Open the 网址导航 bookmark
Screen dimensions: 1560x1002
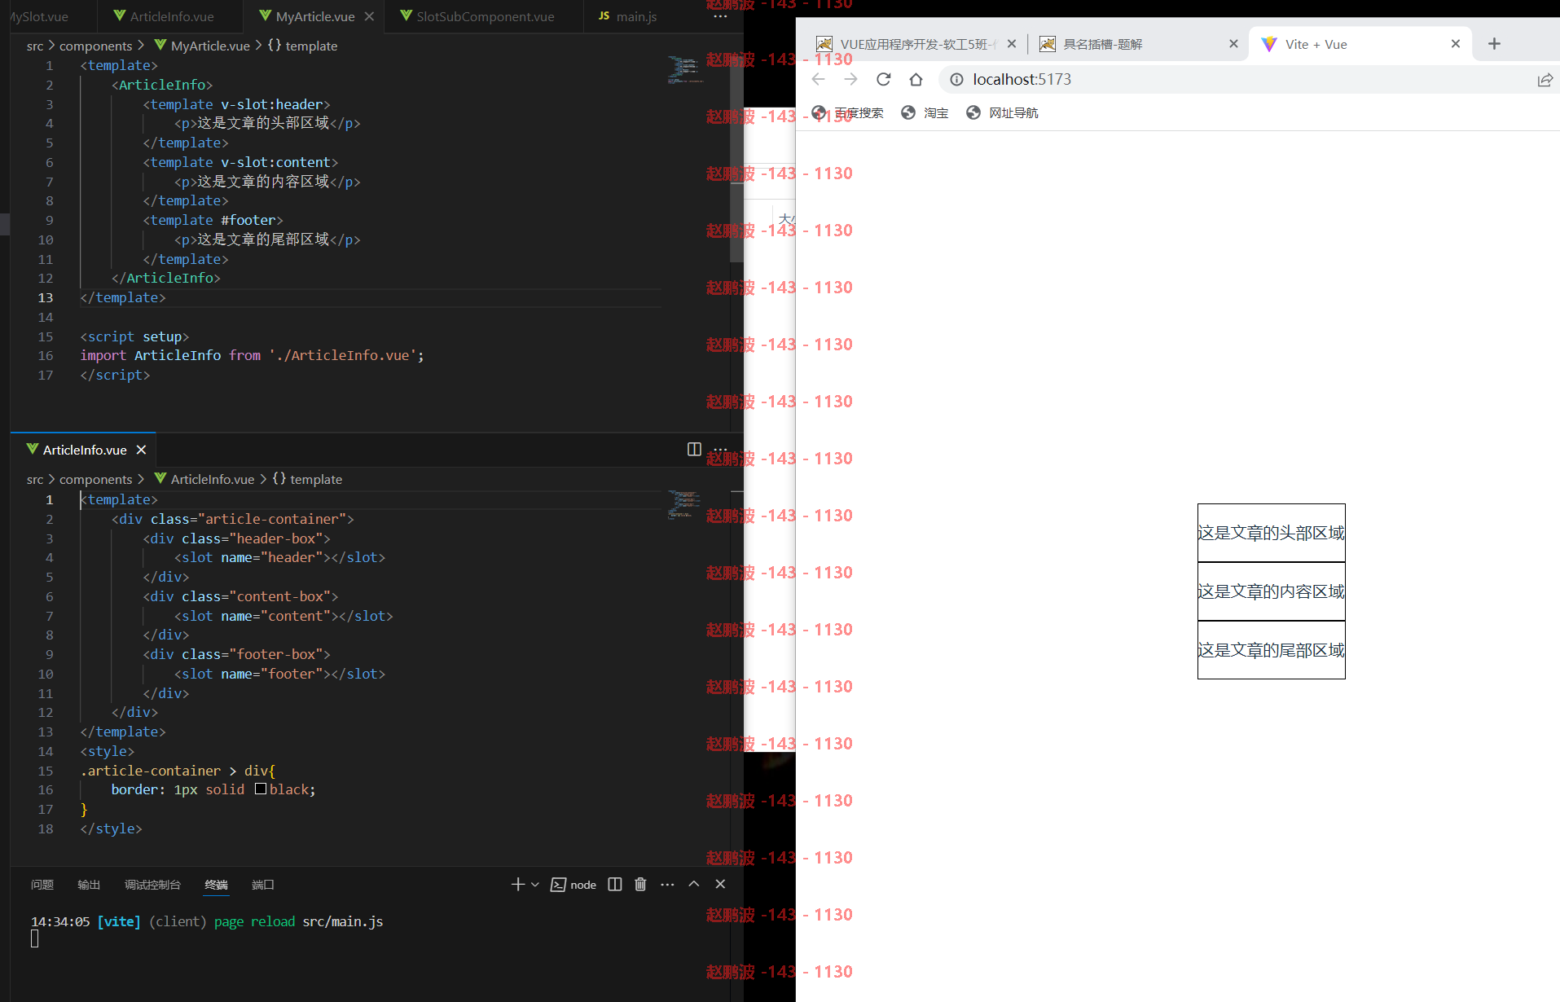click(1002, 112)
